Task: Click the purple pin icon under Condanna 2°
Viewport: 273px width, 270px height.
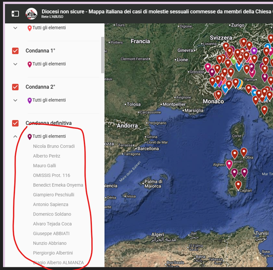Action: (29, 100)
